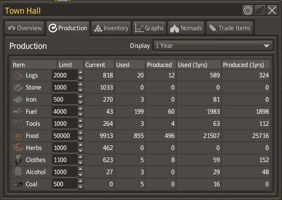Switch to the Nomads tab
Screen dimensions: 282x200
186,28
